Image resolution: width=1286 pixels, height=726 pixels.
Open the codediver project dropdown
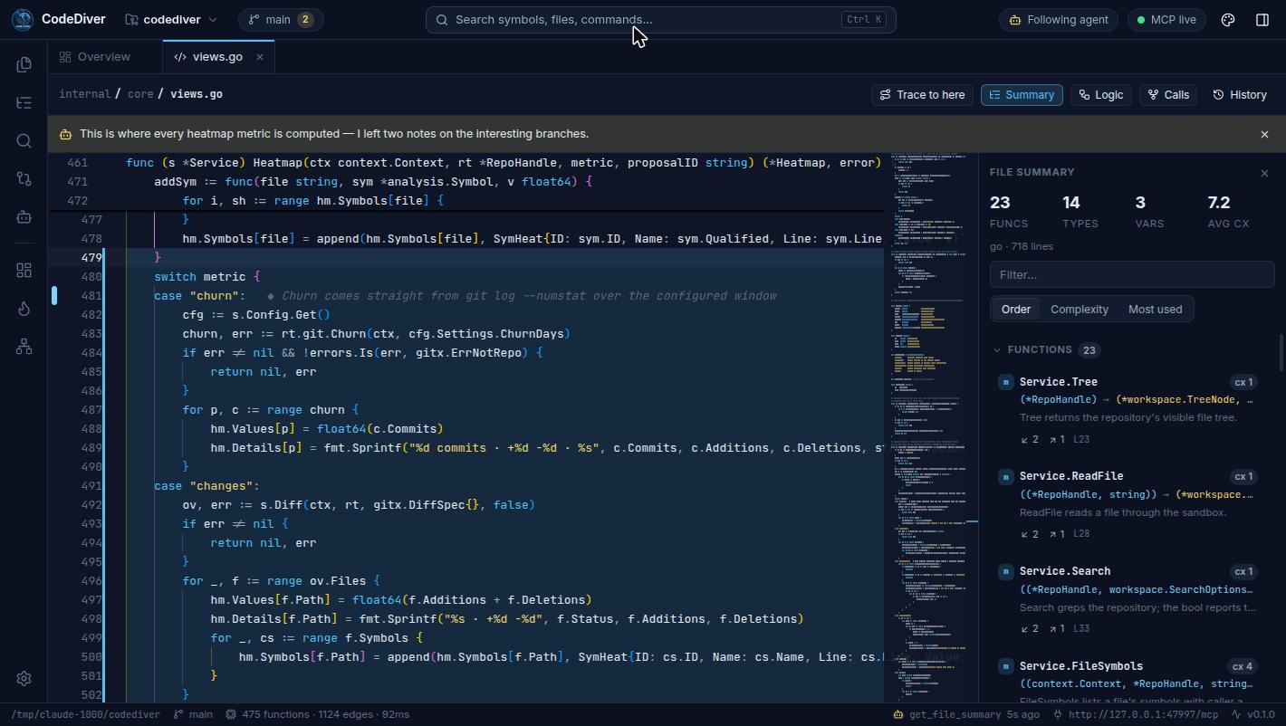(x=171, y=19)
